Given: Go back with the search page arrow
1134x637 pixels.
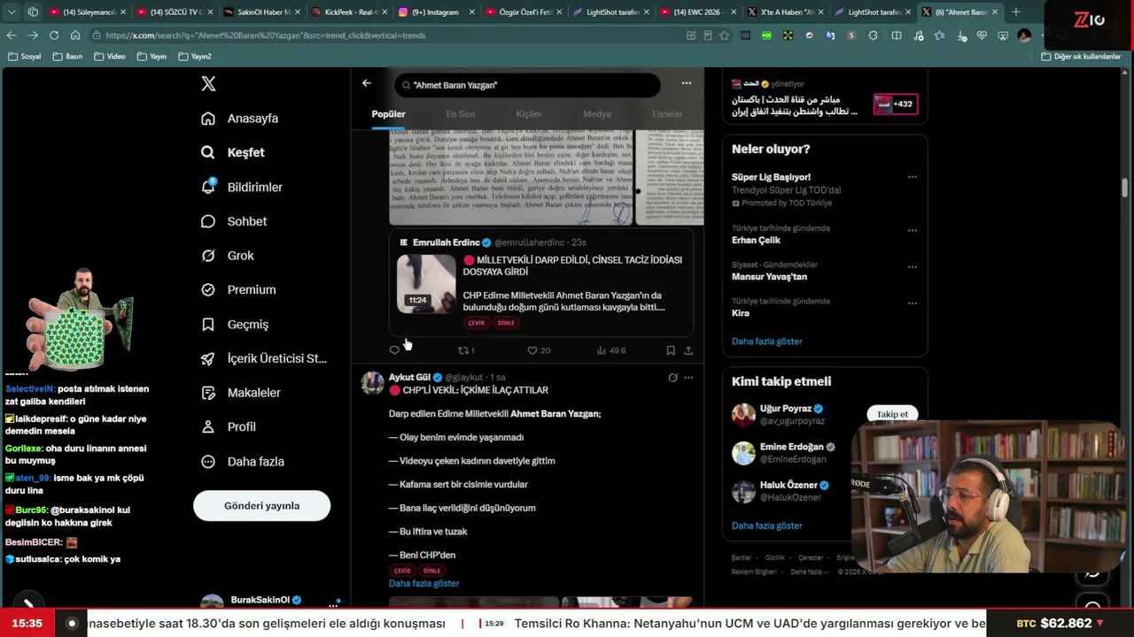Looking at the screenshot, I should [x=367, y=83].
